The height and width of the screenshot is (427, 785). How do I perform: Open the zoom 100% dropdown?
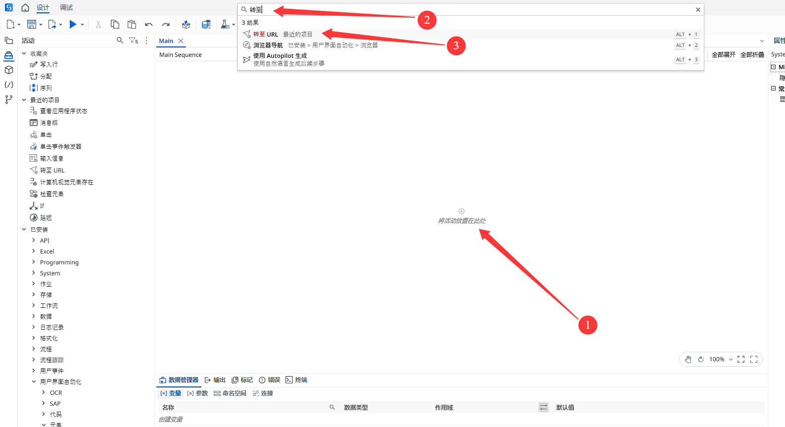click(x=731, y=359)
